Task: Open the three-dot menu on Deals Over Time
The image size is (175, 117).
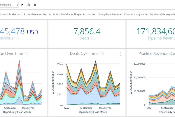Action: [x=121, y=54]
